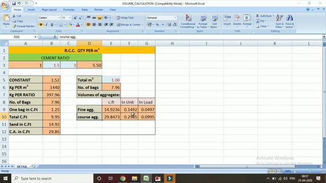
Task: Open Excel help question mark
Action: (x=308, y=10)
